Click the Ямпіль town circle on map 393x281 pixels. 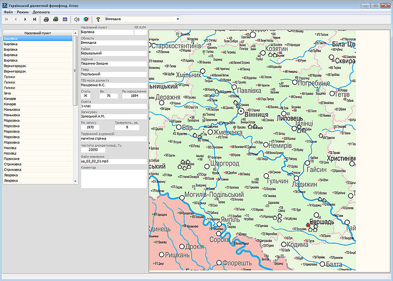(219, 224)
